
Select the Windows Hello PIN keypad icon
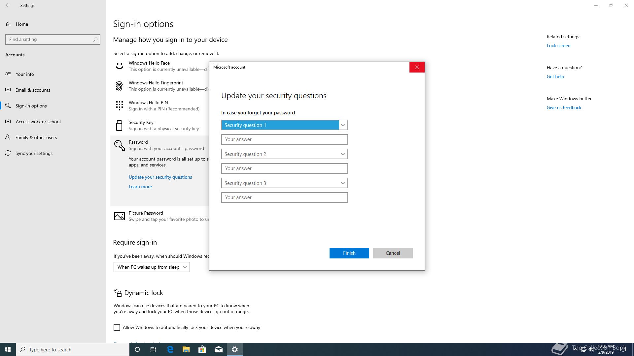click(119, 105)
